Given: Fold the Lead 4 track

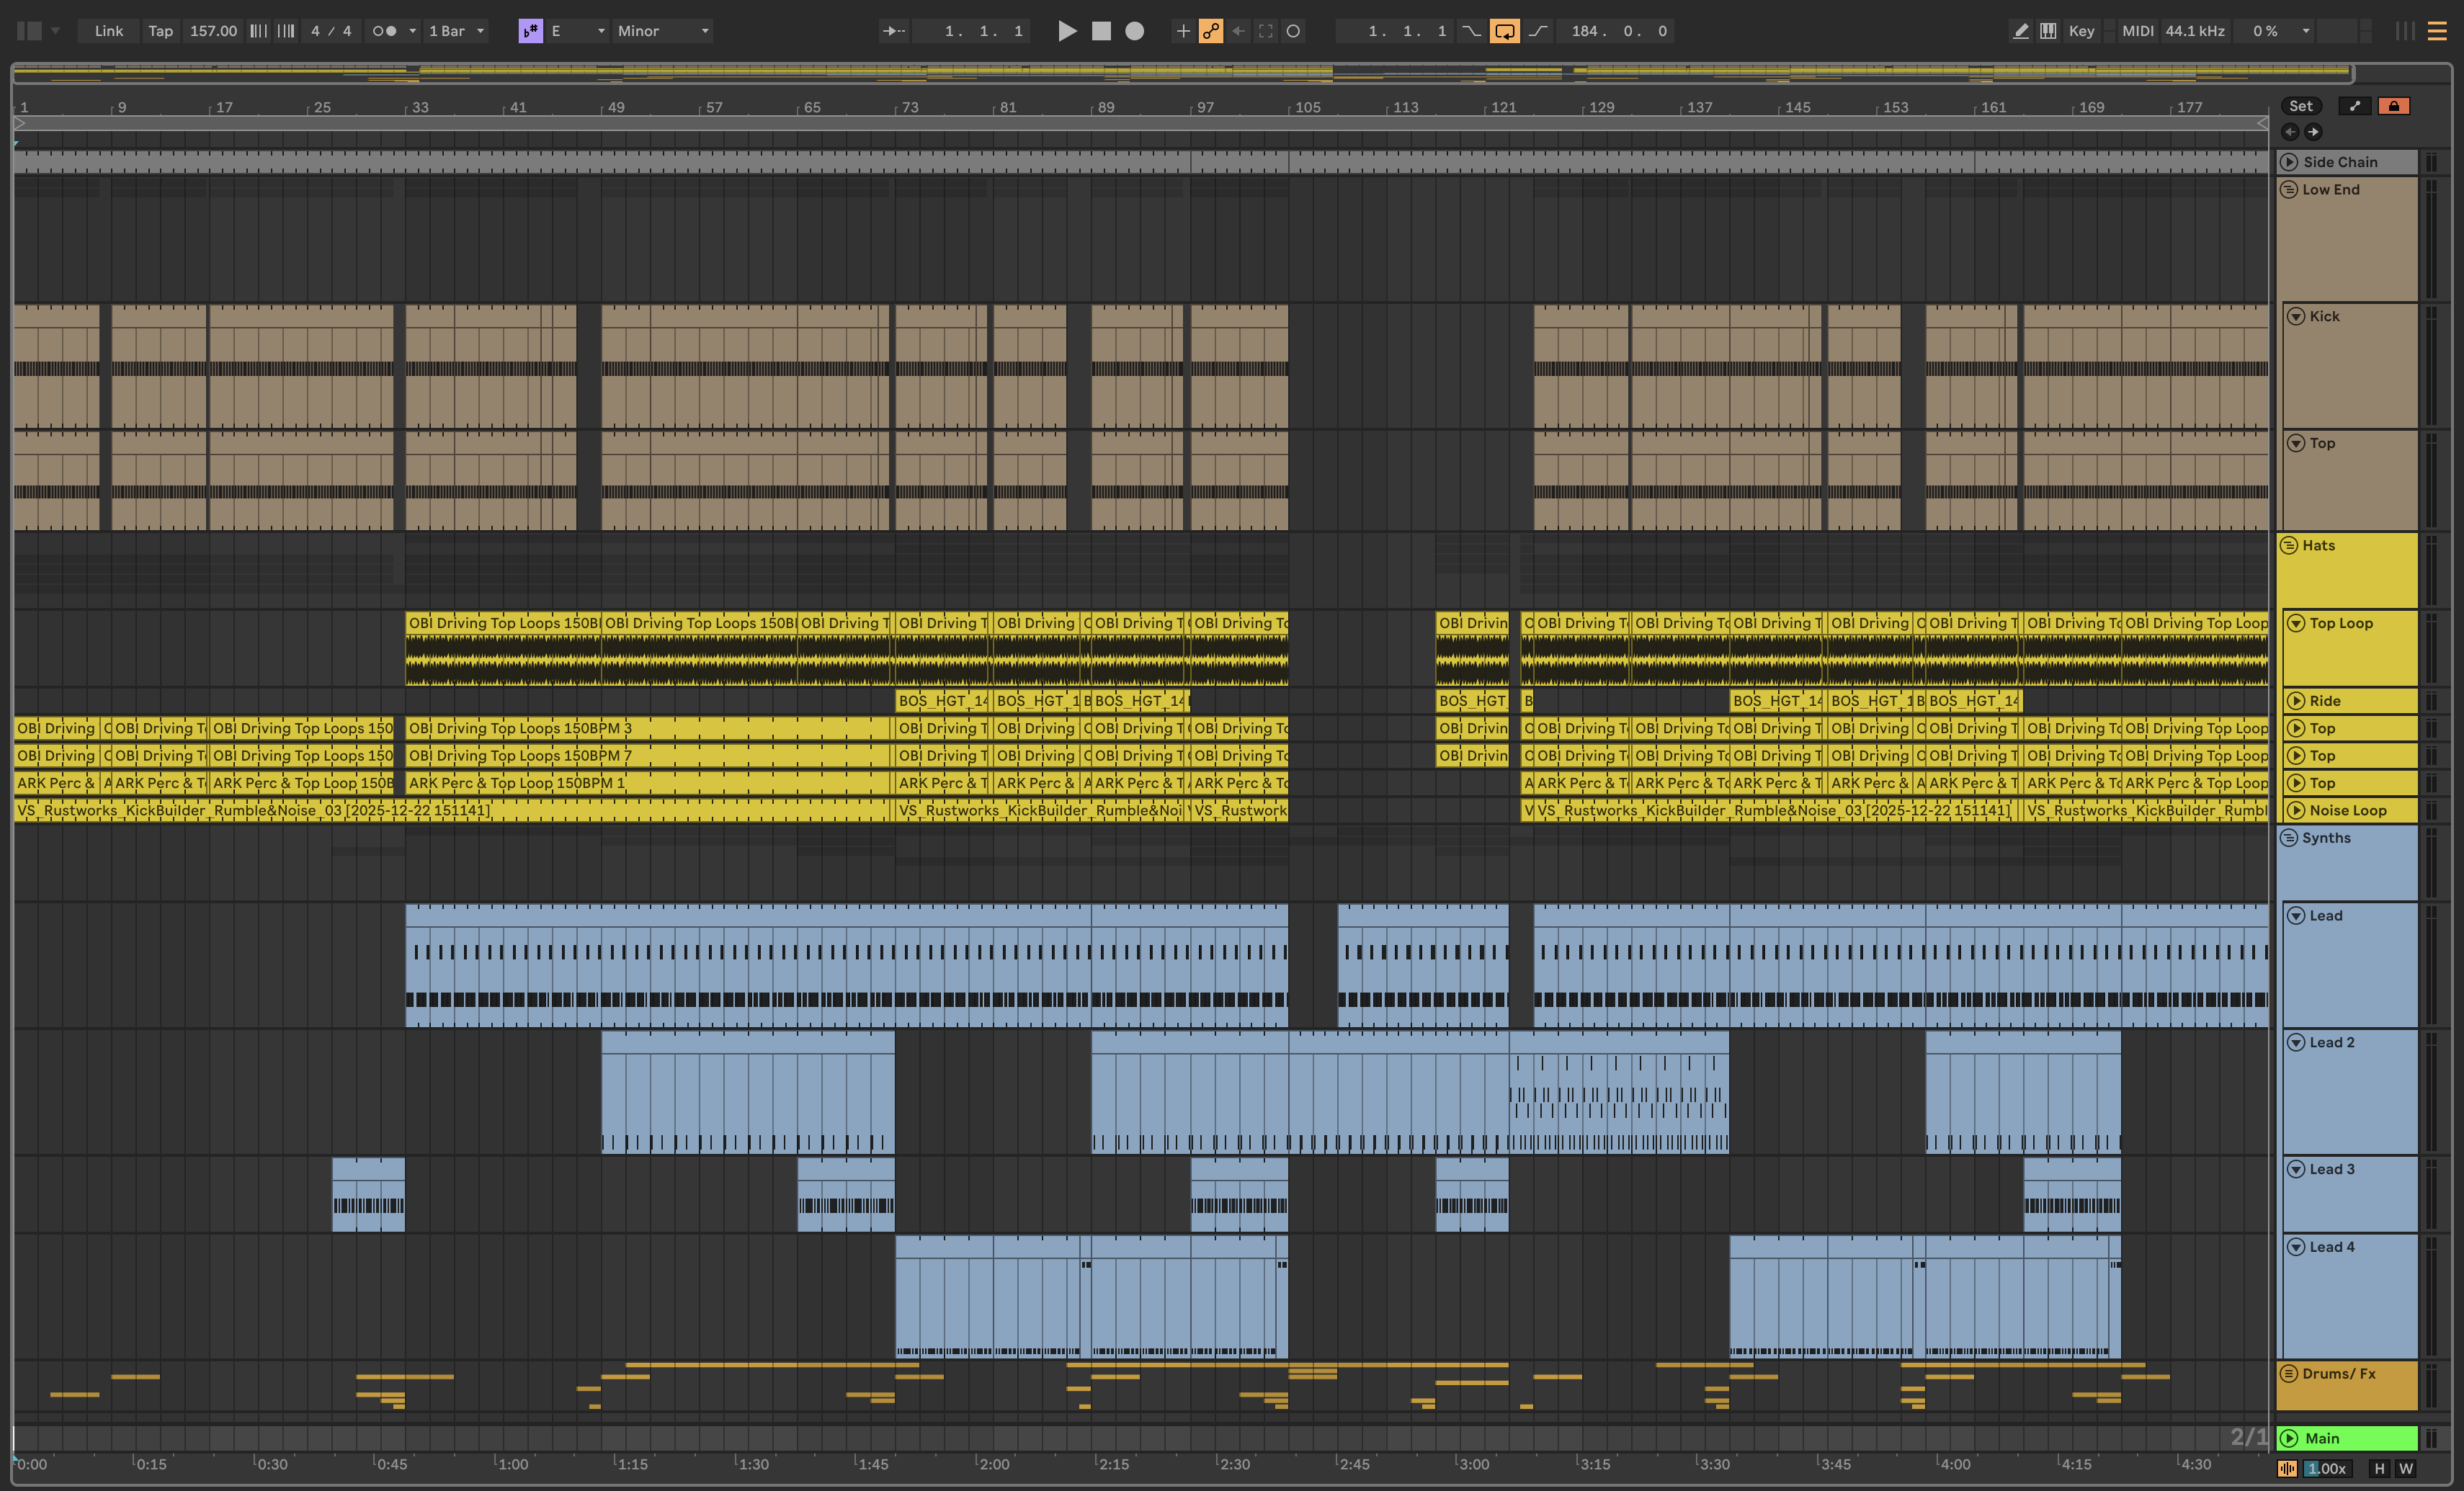Looking at the screenshot, I should [2296, 1247].
